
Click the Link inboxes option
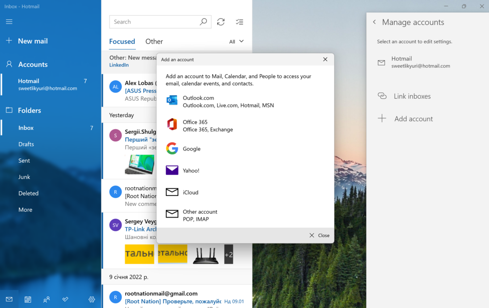pos(412,96)
